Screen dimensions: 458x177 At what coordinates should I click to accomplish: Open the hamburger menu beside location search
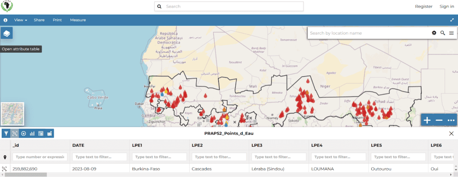pos(451,33)
